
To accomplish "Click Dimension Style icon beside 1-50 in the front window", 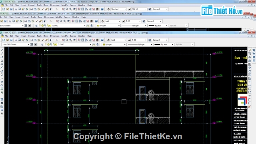I will pyautogui.click(x=129, y=40).
